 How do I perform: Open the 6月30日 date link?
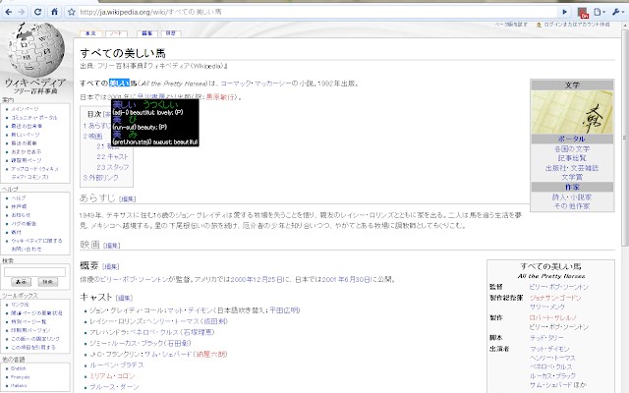pos(356,279)
